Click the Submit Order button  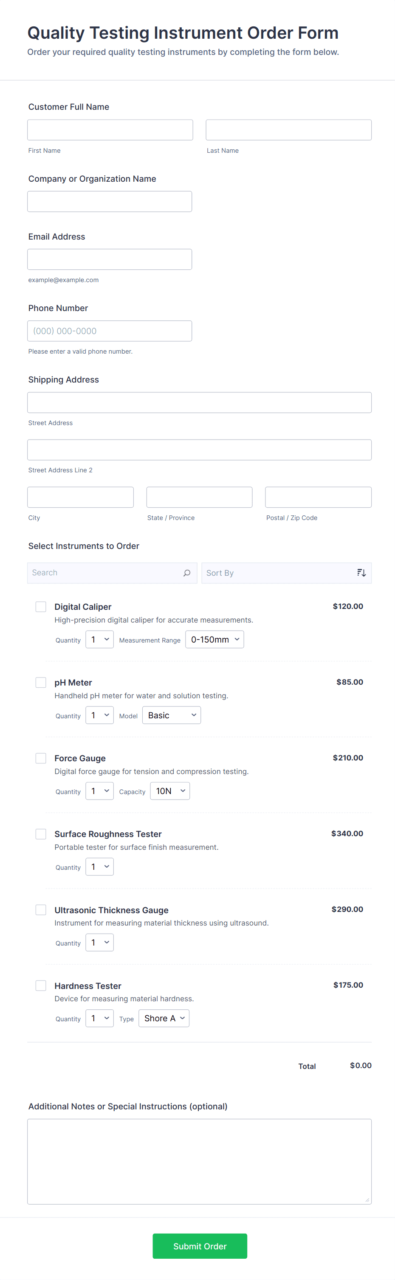tap(200, 1246)
